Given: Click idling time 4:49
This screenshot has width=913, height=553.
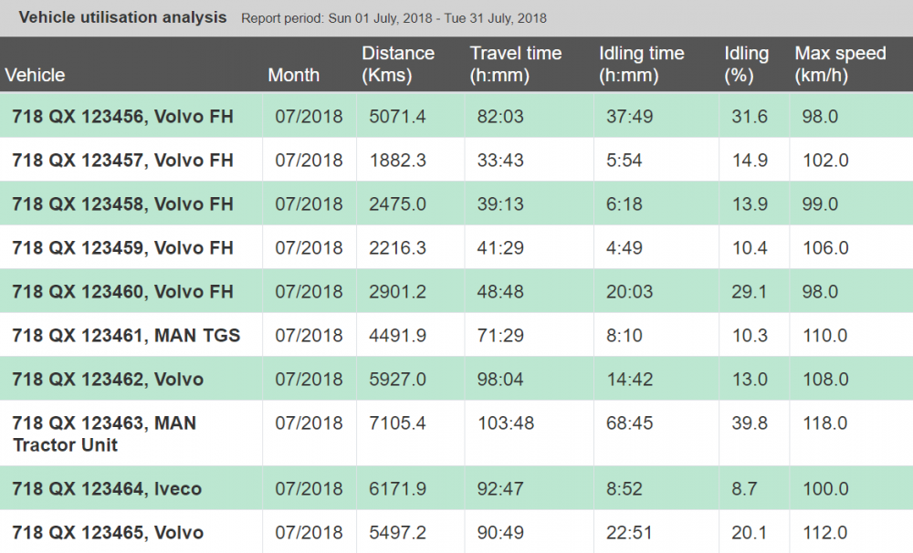Looking at the screenshot, I should [624, 248].
